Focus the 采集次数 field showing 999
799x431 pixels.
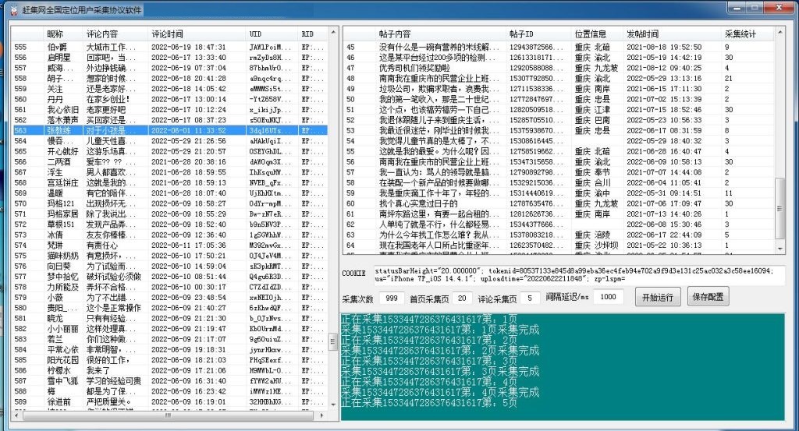coord(392,298)
